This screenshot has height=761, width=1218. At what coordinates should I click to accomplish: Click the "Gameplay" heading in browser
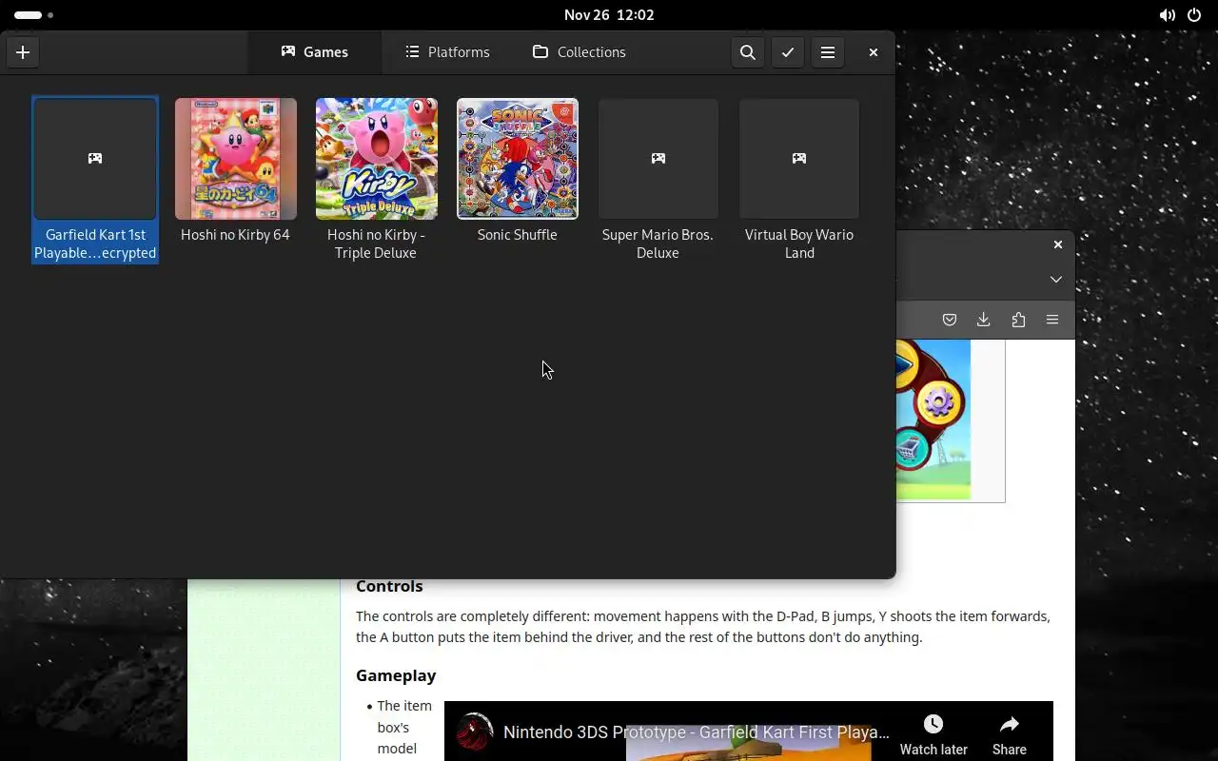pos(396,675)
